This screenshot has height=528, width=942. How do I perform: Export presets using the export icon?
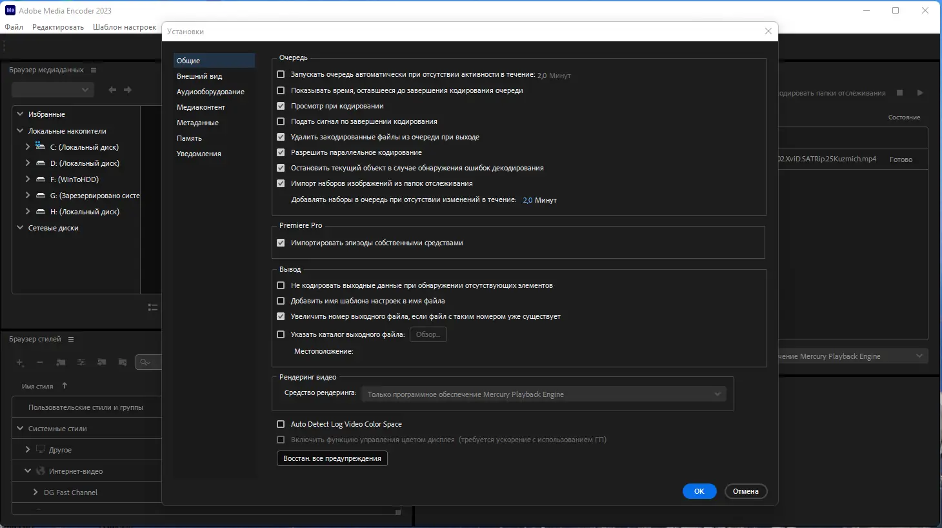[123, 363]
